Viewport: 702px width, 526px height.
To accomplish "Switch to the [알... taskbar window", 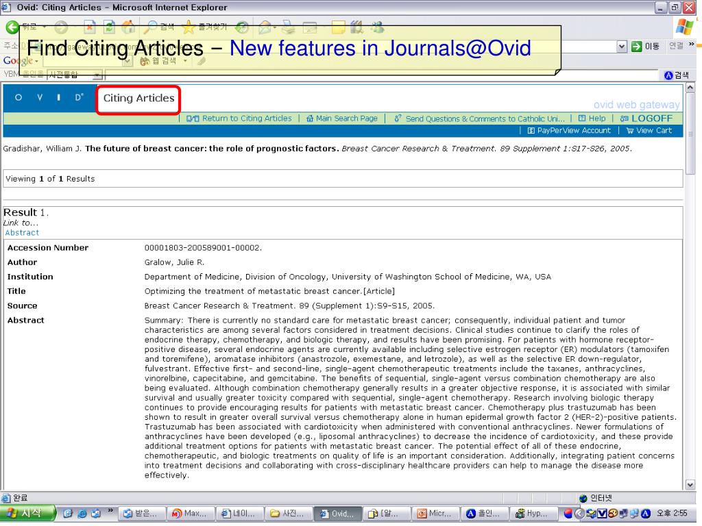I will (x=386, y=514).
